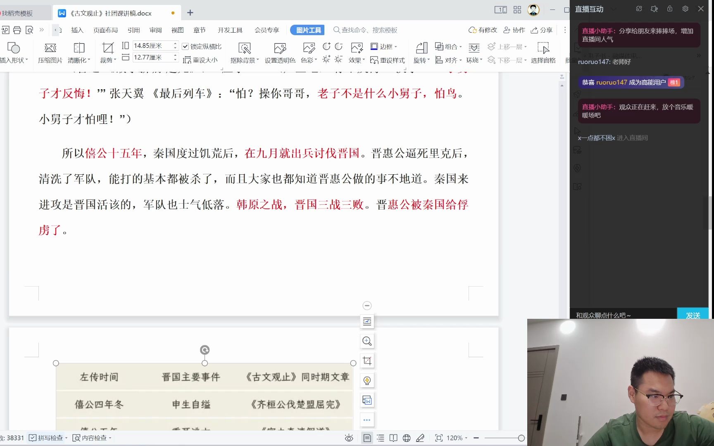714x446 pixels.
Task: Click the zoom slider handle in status bar
Action: 521,438
